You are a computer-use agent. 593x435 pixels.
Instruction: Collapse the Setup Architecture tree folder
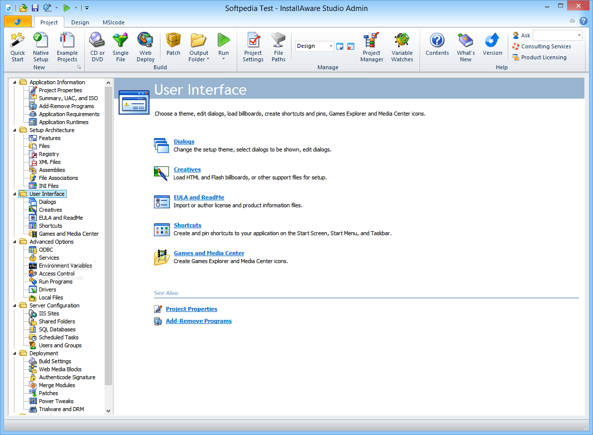point(15,130)
